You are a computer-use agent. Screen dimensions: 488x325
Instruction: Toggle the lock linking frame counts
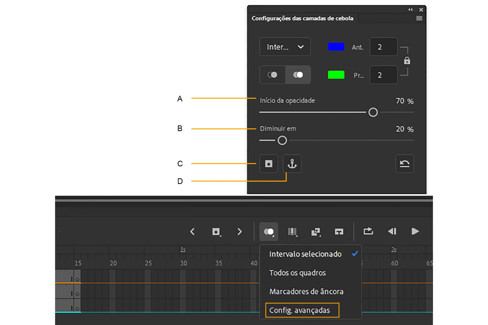tap(407, 61)
